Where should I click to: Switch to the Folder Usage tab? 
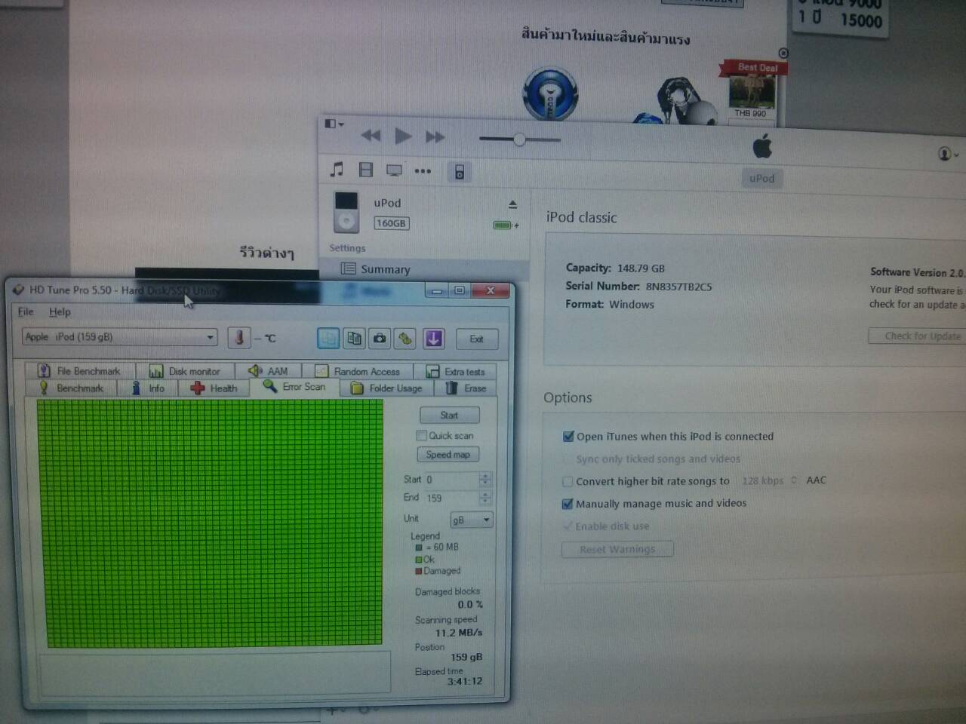tap(387, 388)
